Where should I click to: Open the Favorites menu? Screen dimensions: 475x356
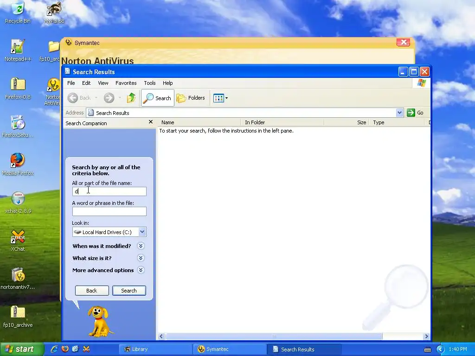point(126,83)
